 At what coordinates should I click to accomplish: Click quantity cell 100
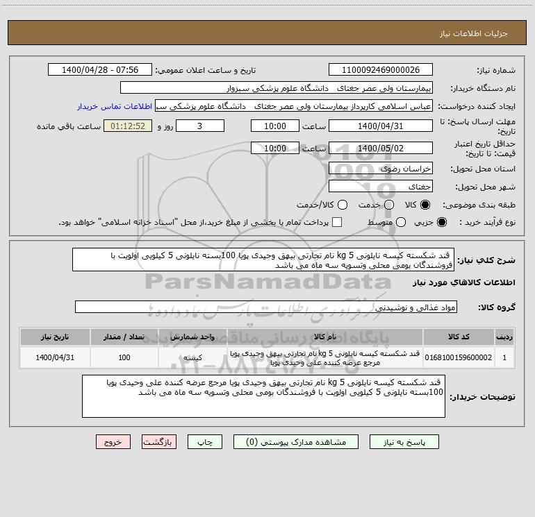click(x=124, y=357)
